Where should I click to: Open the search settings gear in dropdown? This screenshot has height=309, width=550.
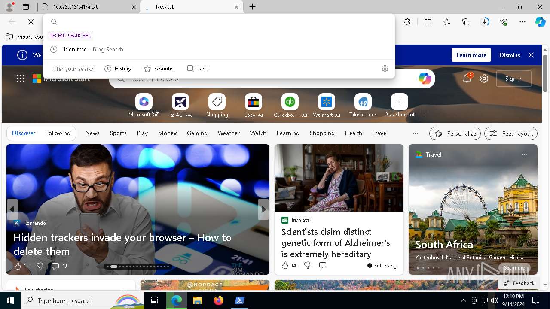(x=385, y=69)
